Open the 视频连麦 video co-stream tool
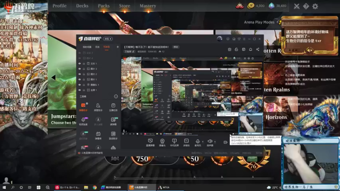Screen dimensions: 340x191 (83, 121)
